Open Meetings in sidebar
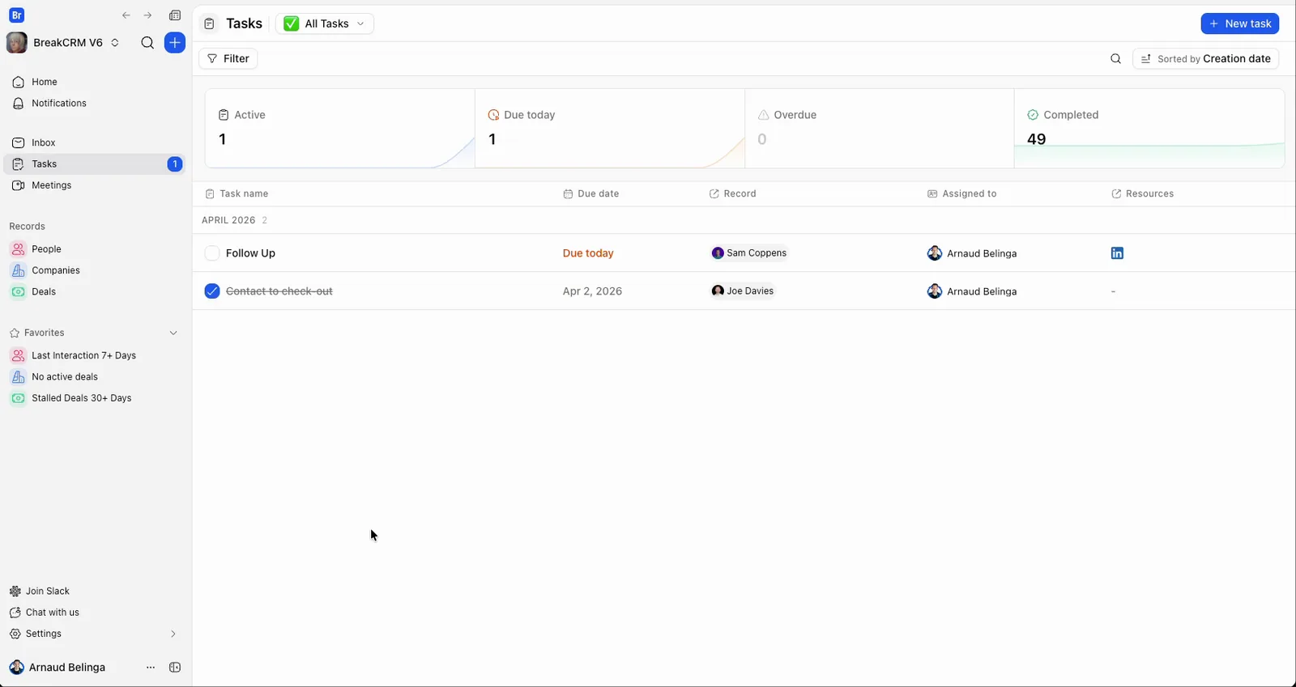This screenshot has width=1296, height=687. tap(95, 185)
